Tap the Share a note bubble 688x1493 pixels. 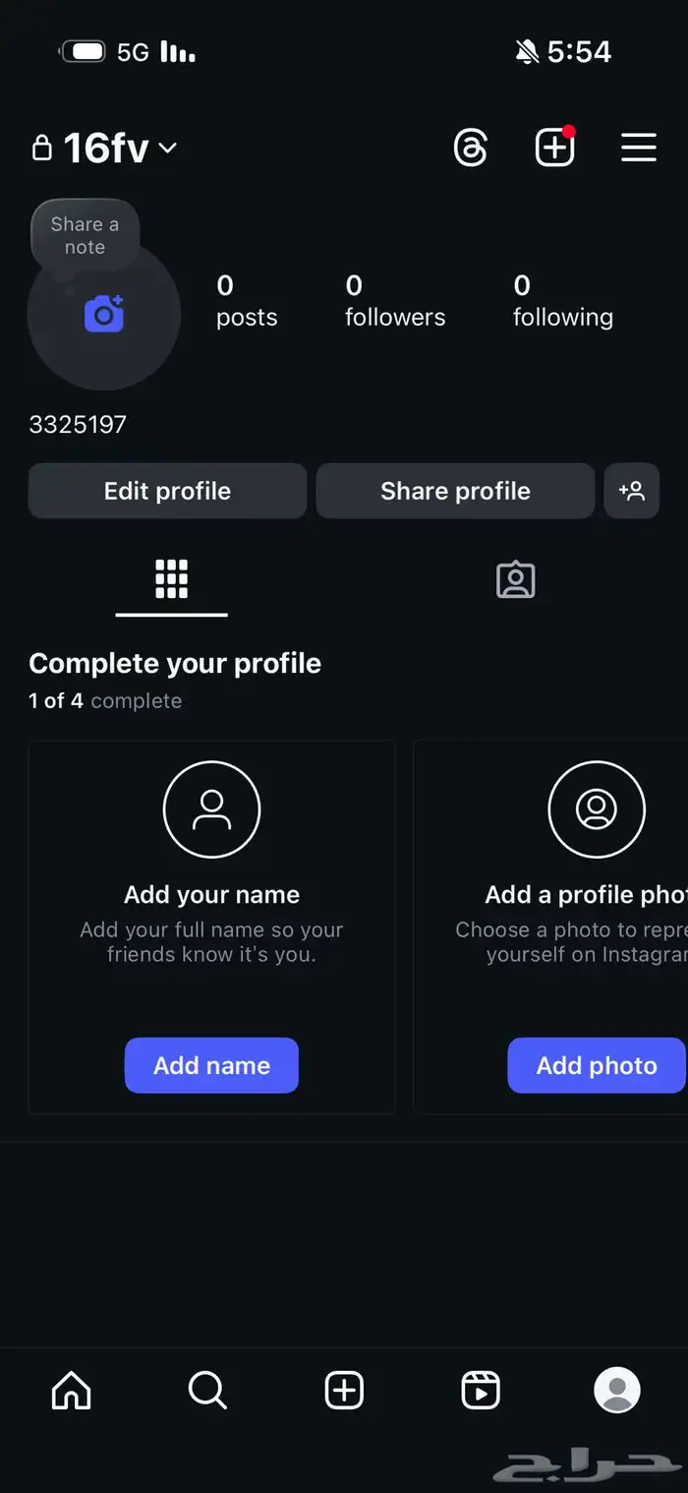[85, 236]
